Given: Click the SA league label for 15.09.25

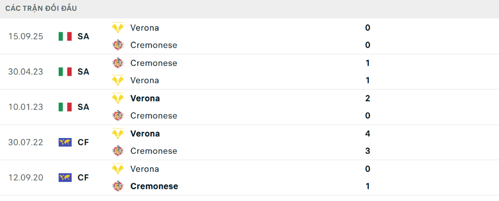Looking at the screenshot, I should coord(83,36).
